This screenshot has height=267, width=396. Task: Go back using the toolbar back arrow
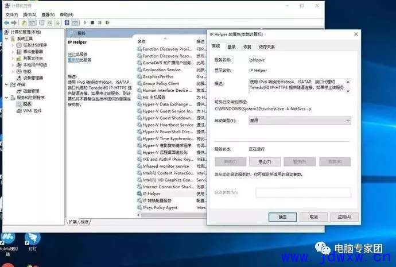tap(6, 23)
